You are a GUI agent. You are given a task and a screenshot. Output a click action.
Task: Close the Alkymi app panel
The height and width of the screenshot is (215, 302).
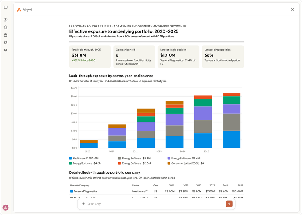pos(292,10)
